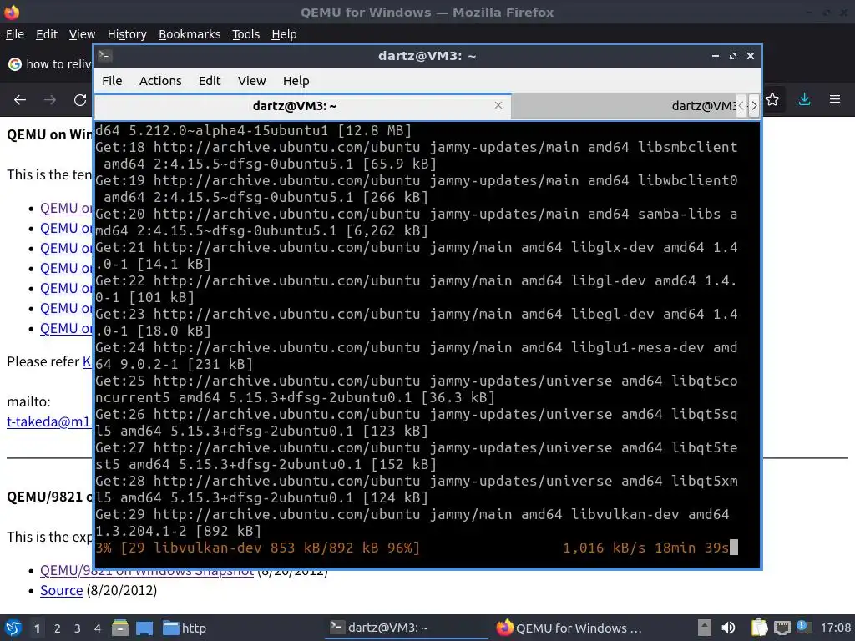The image size is (855, 641).
Task: Open Firefox Tools menu
Action: [246, 34]
